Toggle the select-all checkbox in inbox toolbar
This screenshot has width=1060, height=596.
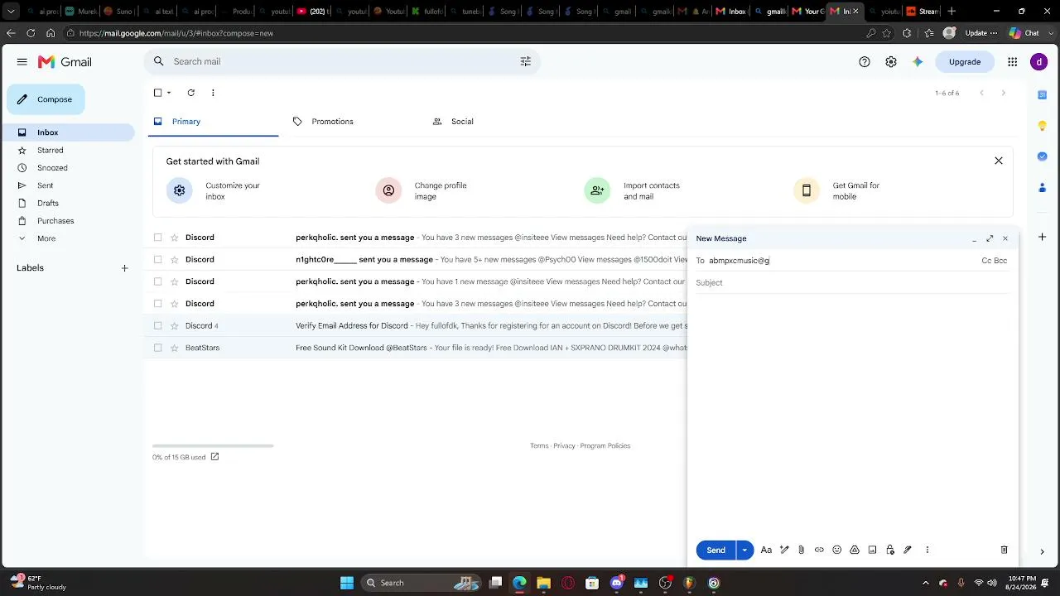158,93
